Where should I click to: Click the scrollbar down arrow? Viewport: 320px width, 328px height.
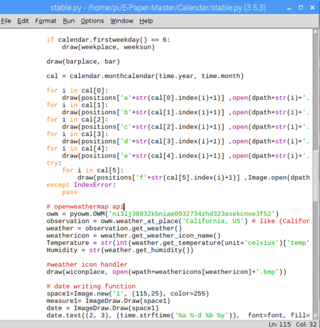coord(316,316)
